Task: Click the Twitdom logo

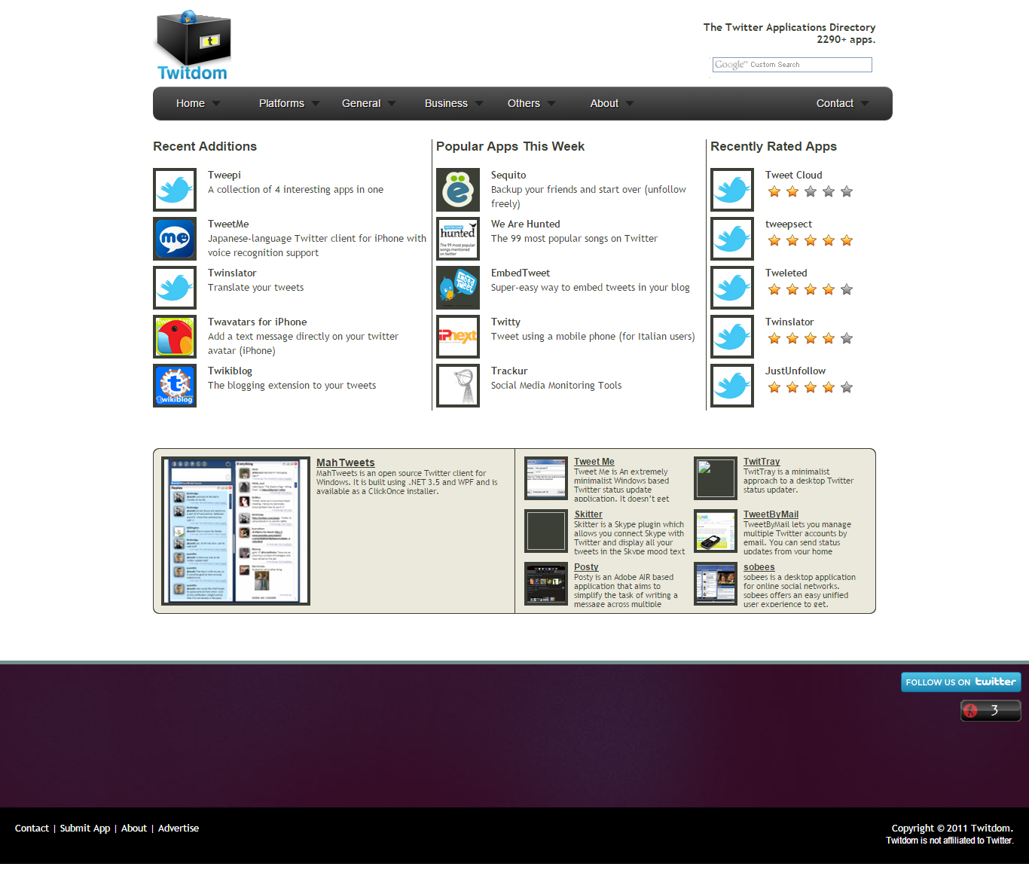Action: click(192, 45)
